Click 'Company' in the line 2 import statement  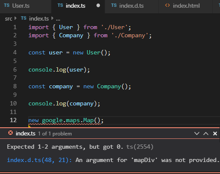click(71, 36)
